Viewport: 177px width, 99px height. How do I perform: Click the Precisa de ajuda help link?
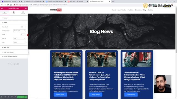(14, 64)
